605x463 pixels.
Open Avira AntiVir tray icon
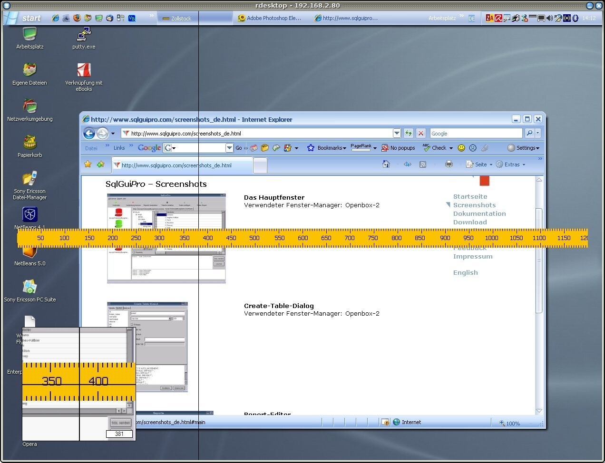pyautogui.click(x=498, y=19)
